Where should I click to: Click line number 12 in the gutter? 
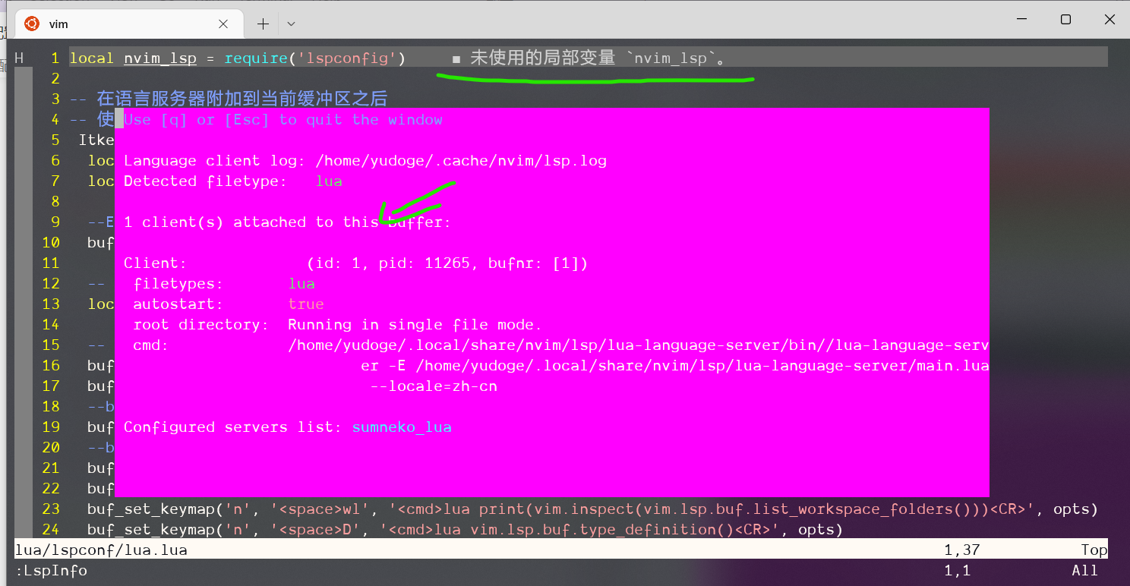[51, 284]
